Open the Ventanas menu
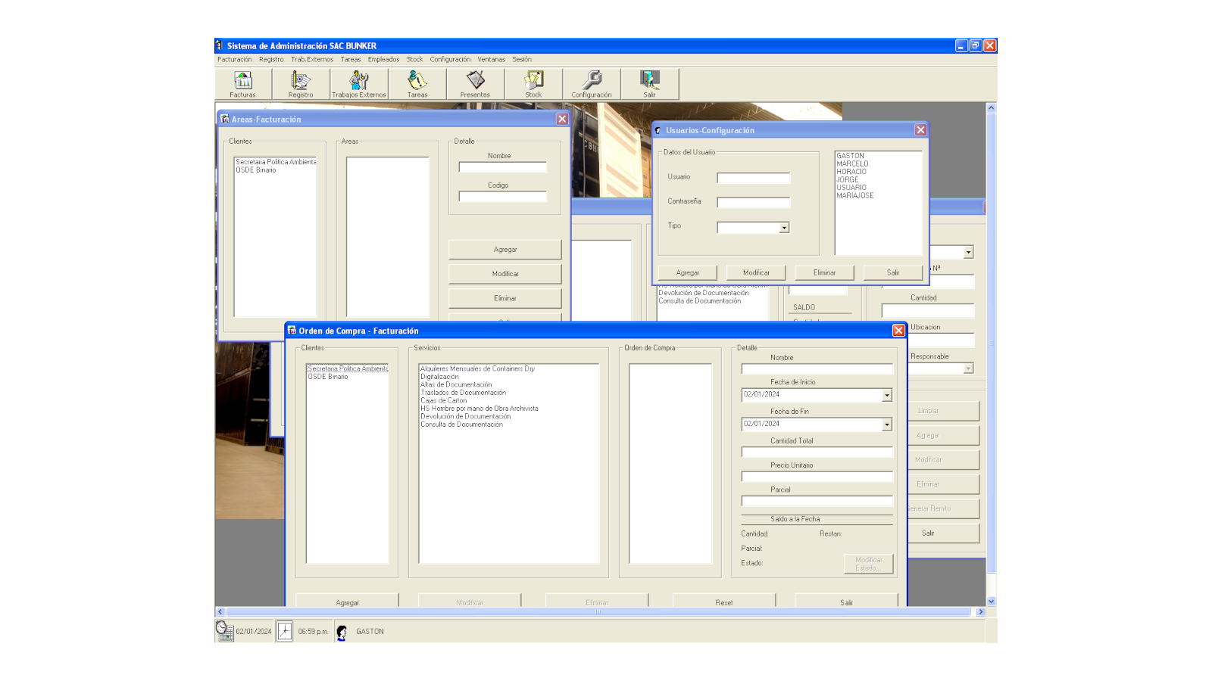Image resolution: width=1212 pixels, height=681 pixels. (x=491, y=60)
